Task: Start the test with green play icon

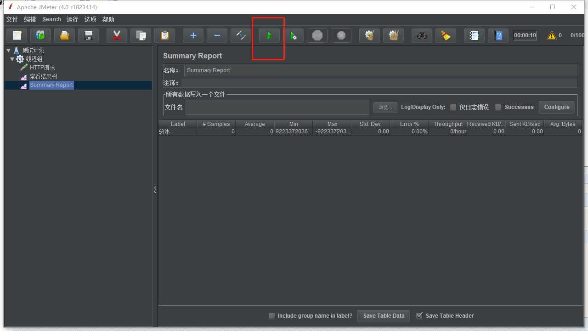Action: [x=270, y=35]
